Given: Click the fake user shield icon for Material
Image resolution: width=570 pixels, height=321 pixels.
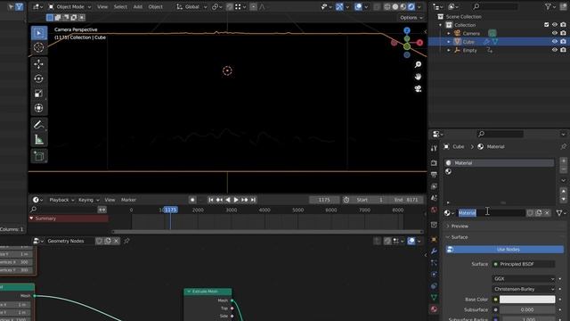Looking at the screenshot, I should [530, 213].
